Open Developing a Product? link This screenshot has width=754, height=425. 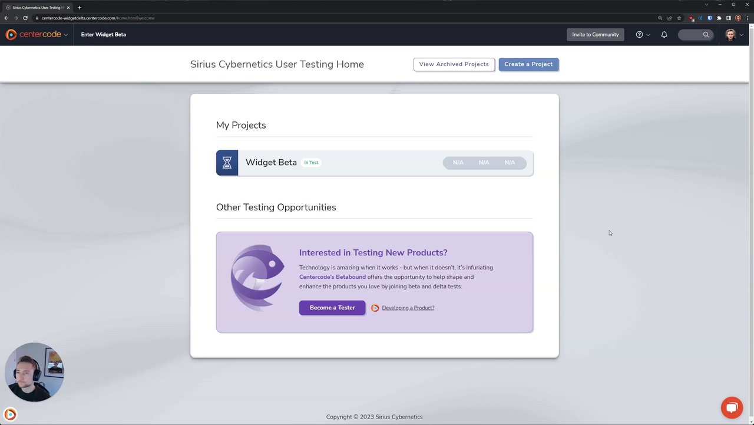tap(408, 308)
